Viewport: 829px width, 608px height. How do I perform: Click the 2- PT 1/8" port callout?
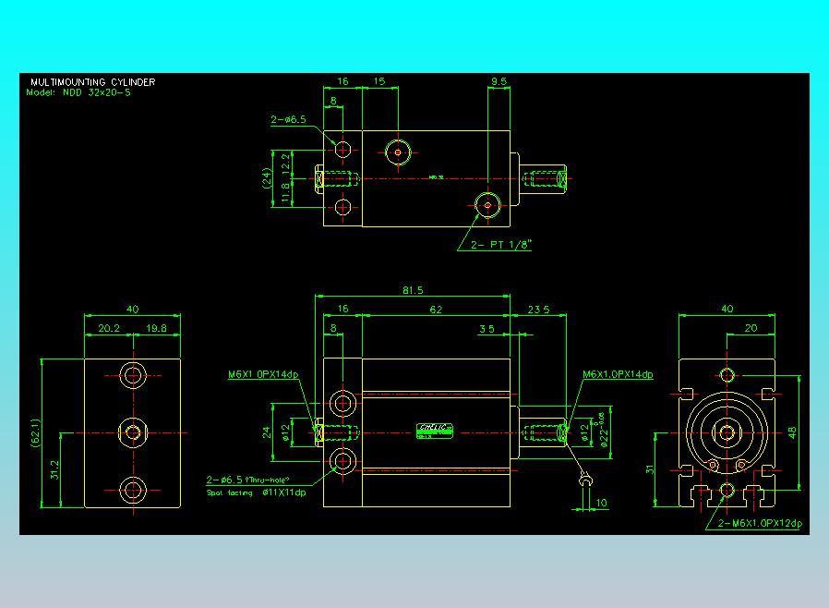(x=500, y=245)
